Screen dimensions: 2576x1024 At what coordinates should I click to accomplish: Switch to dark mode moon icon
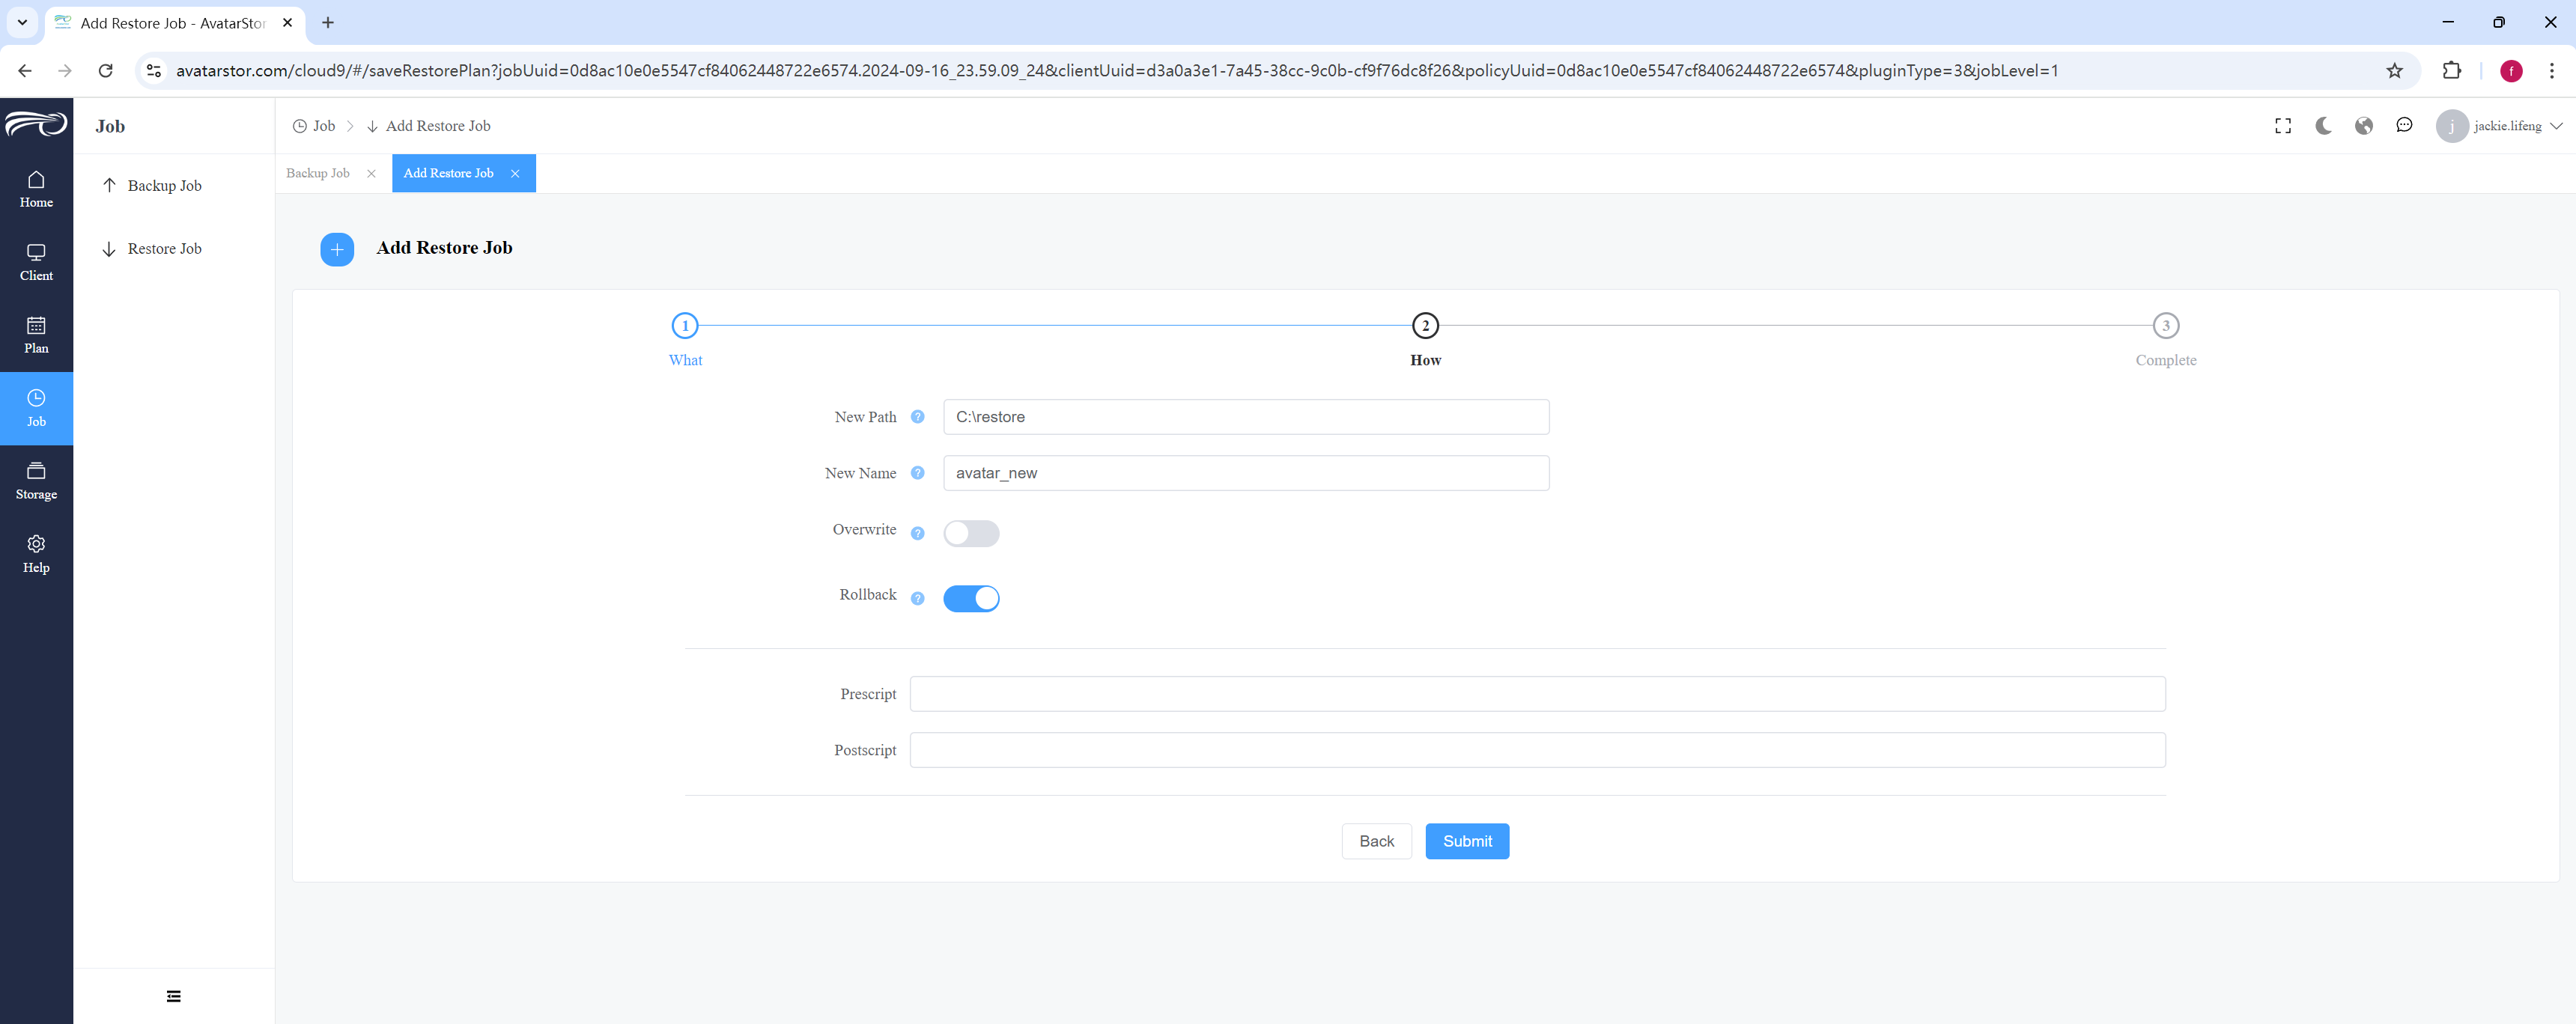coord(2323,126)
